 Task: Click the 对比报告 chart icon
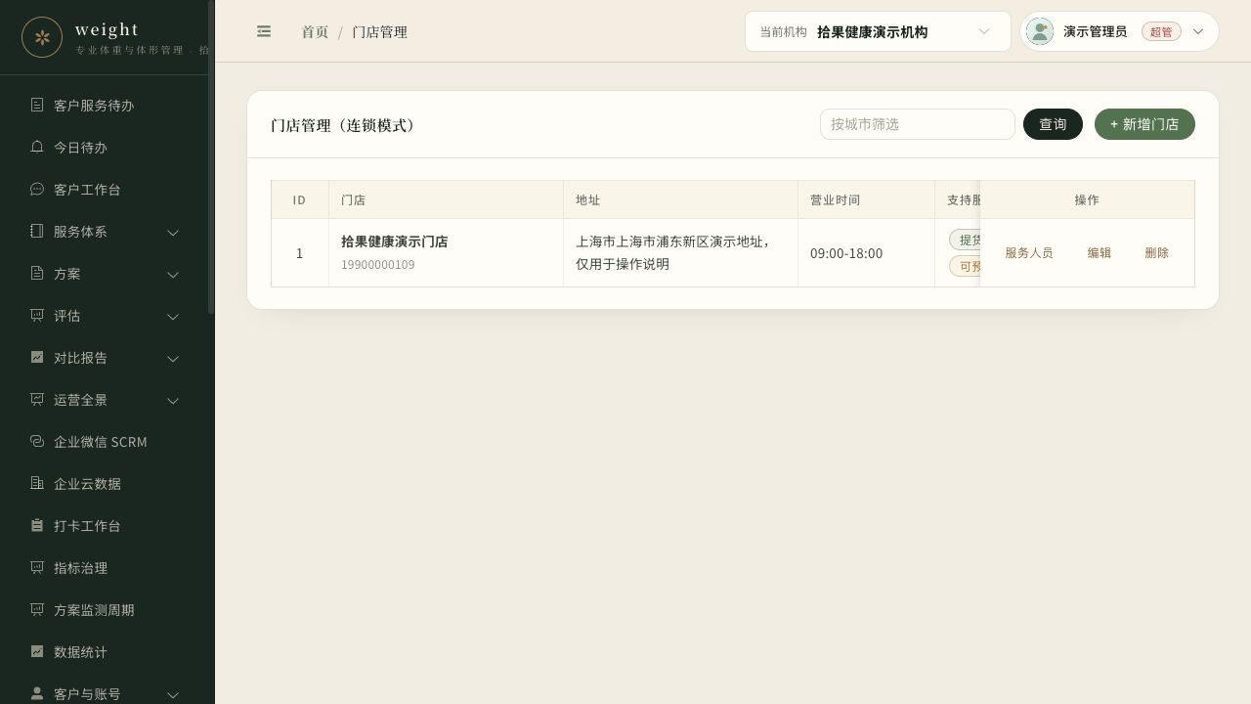point(37,357)
